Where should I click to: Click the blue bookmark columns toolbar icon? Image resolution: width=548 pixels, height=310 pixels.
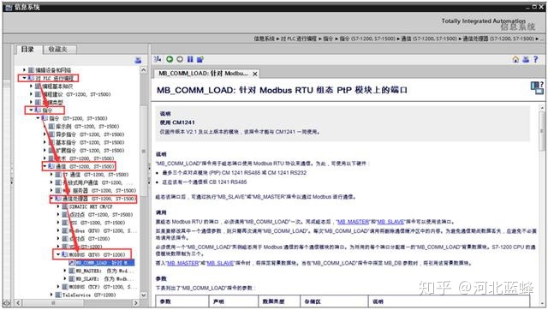(190, 59)
